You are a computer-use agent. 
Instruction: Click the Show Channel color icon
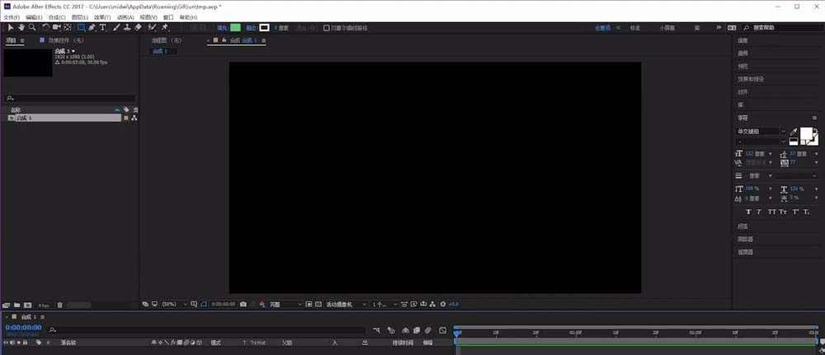coord(262,304)
